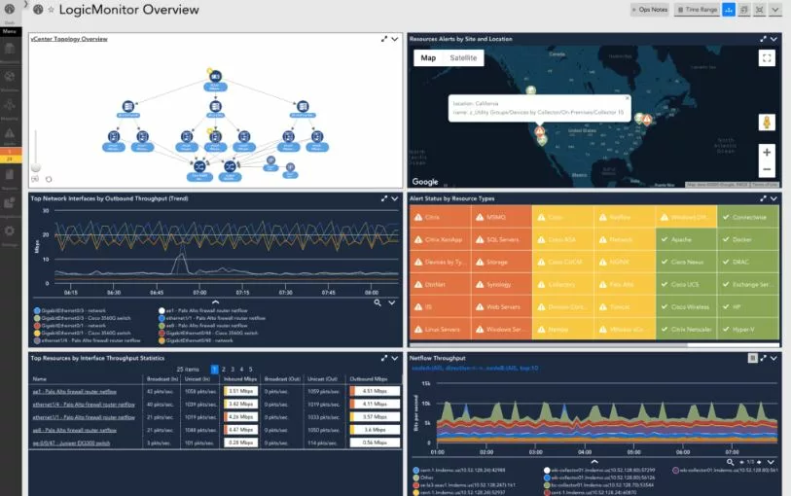
Task: Click the dashboard globe icon beside the title
Action: 38,9
